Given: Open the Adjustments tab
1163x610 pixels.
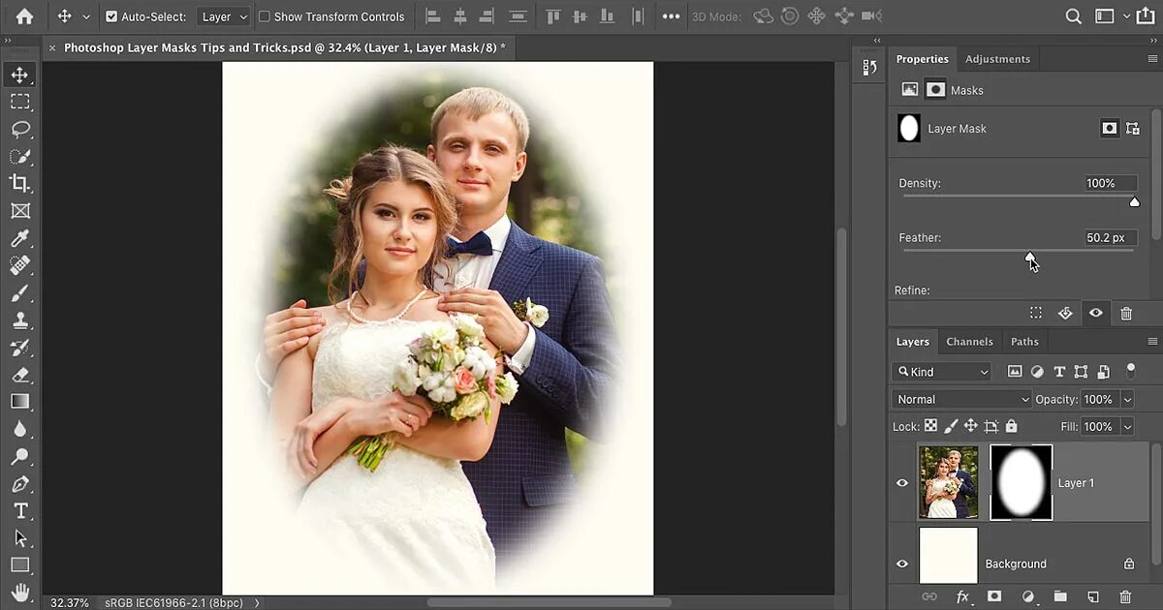Looking at the screenshot, I should [997, 59].
